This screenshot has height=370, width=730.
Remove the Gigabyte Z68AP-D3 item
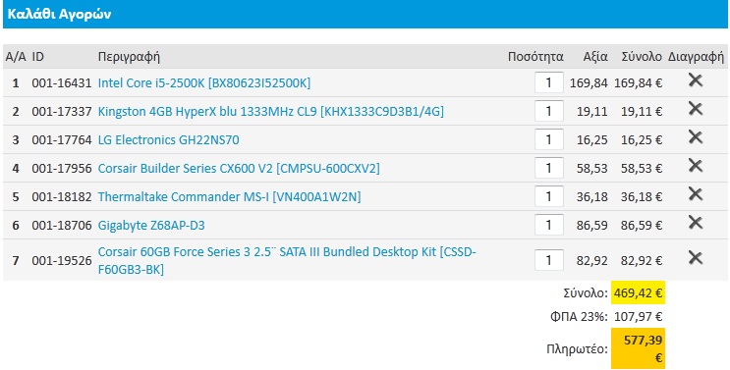click(x=695, y=223)
